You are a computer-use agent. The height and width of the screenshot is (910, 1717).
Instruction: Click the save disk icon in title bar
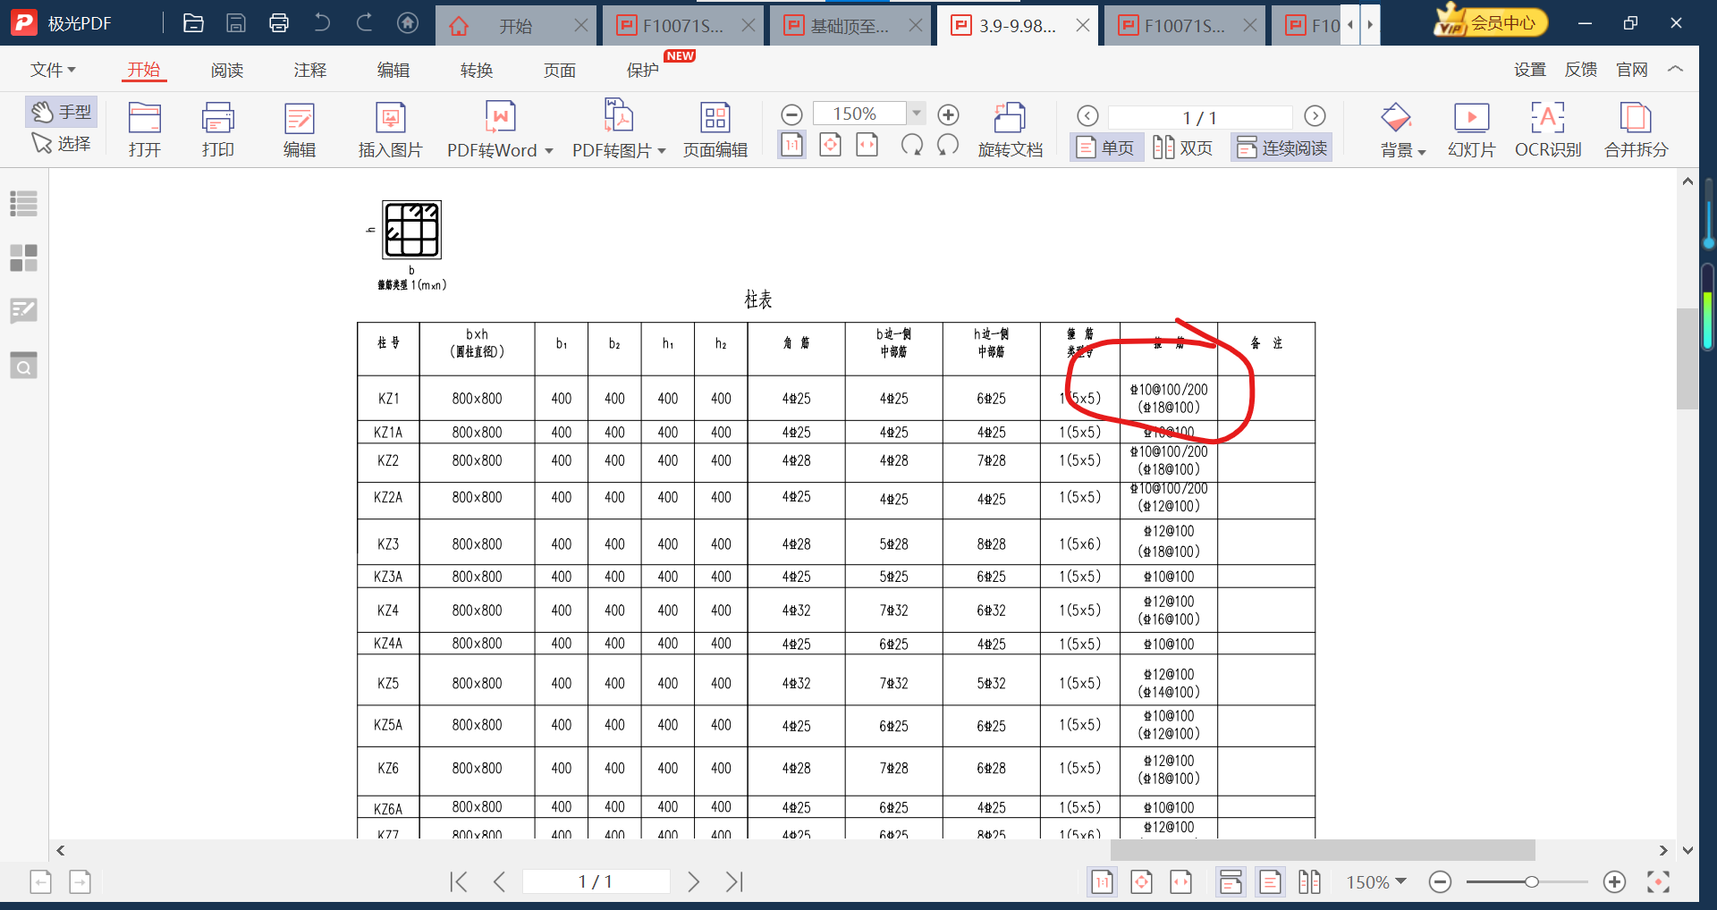(x=236, y=23)
